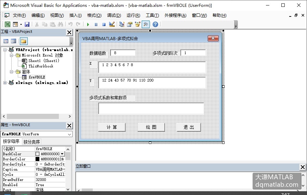This screenshot has height=195, width=307.
Task: Open the 运行(R) menu
Action: 133,15
